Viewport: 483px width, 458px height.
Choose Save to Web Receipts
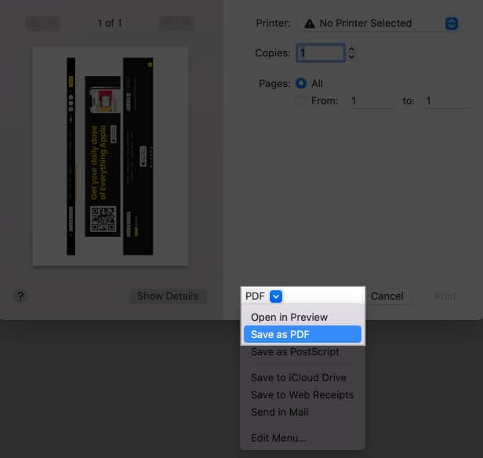point(302,394)
